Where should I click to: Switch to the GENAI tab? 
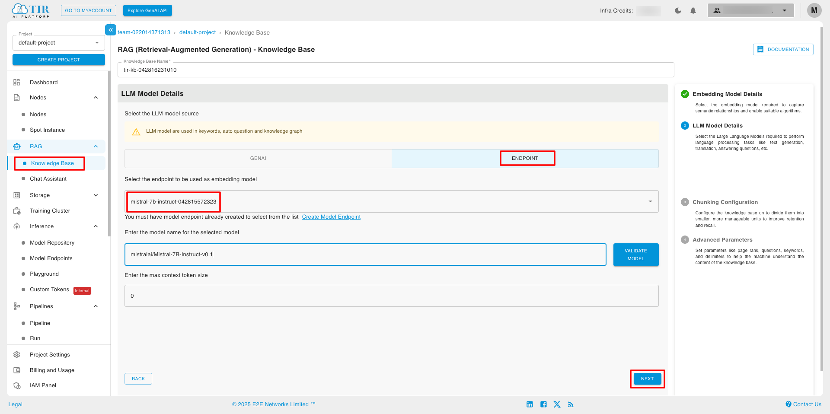pos(258,159)
